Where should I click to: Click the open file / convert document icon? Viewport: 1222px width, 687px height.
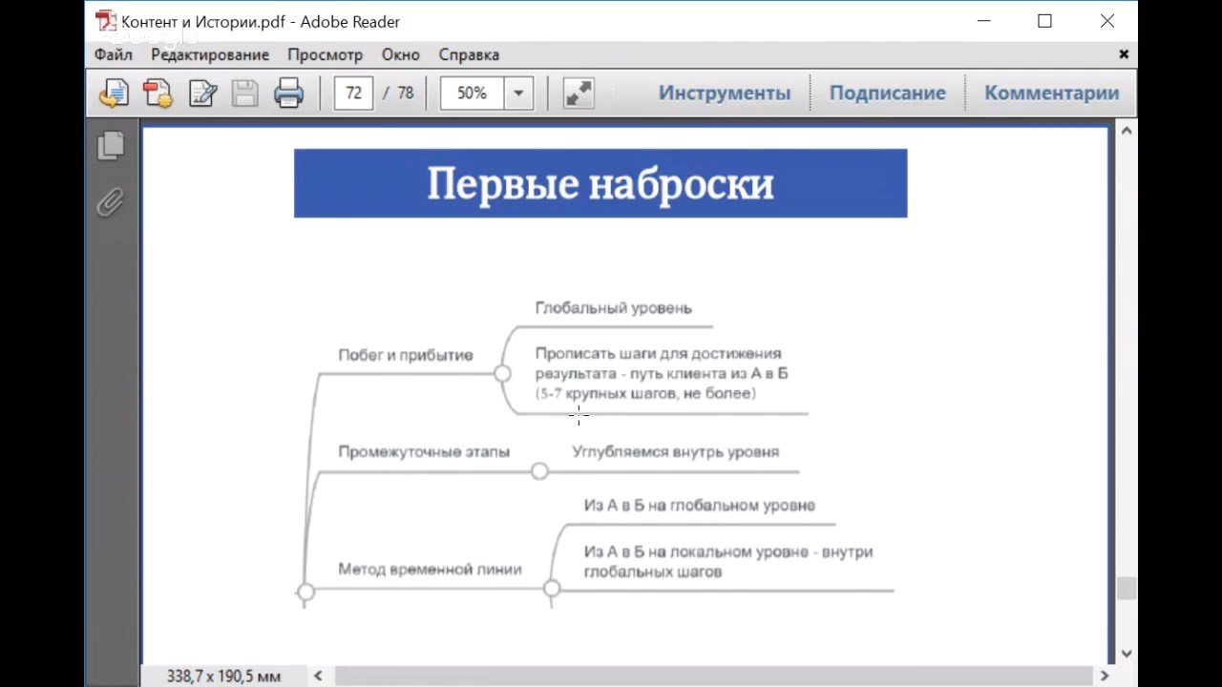pos(114,93)
